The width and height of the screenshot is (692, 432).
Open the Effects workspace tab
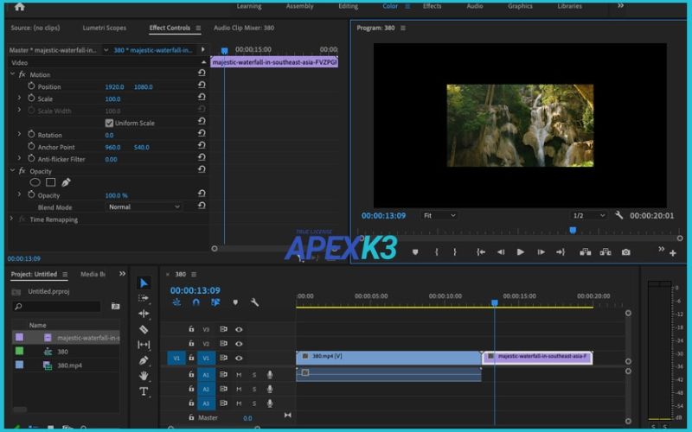(432, 6)
